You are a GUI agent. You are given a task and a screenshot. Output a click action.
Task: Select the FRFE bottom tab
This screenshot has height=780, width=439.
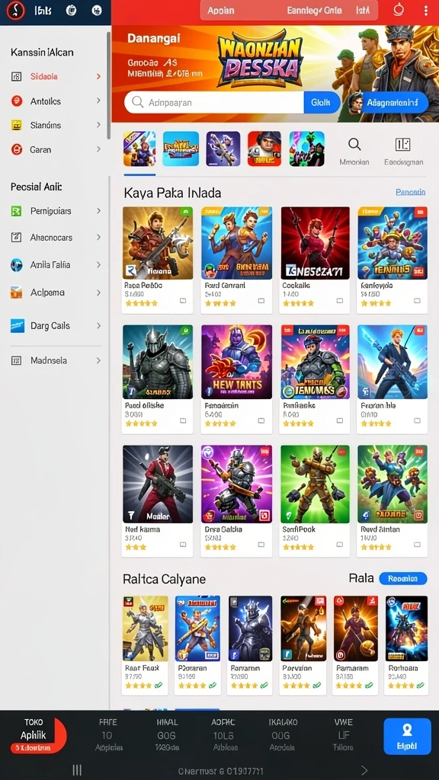108,735
